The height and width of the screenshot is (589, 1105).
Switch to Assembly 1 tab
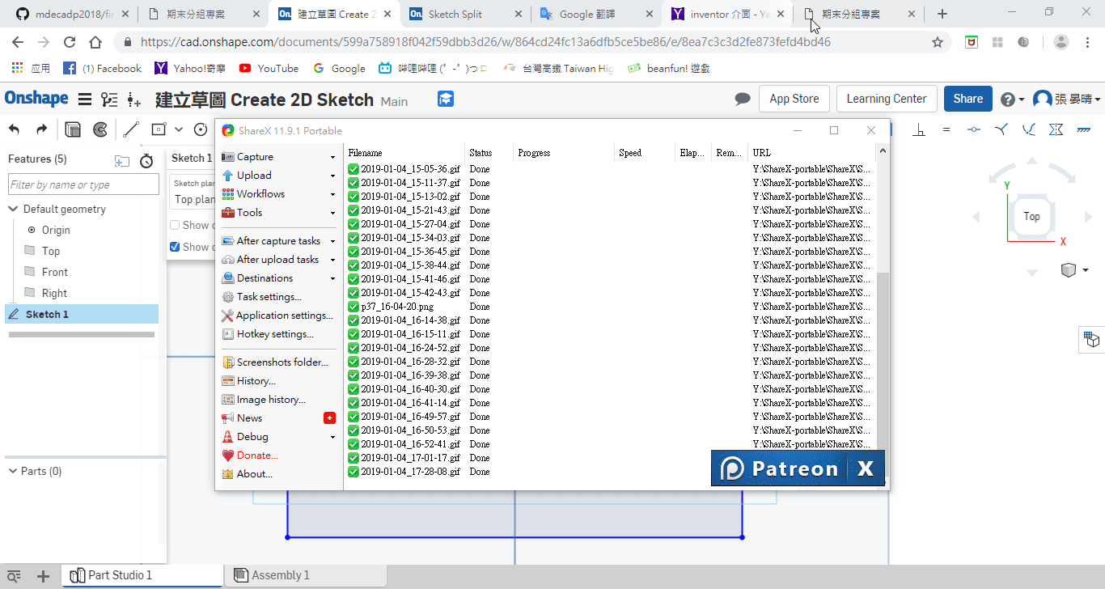(306, 575)
